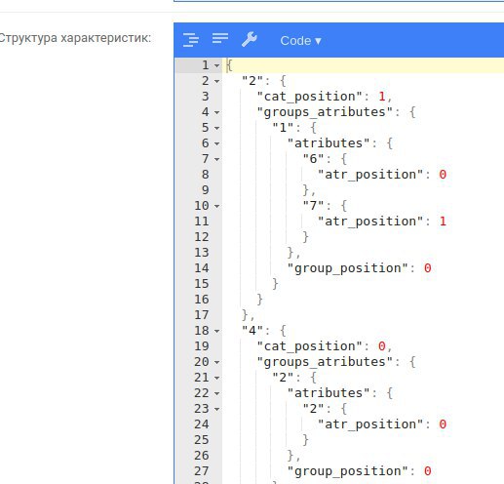This screenshot has width=504, height=484.
Task: Click the "cat_position" key on line 3
Action: pyautogui.click(x=309, y=97)
